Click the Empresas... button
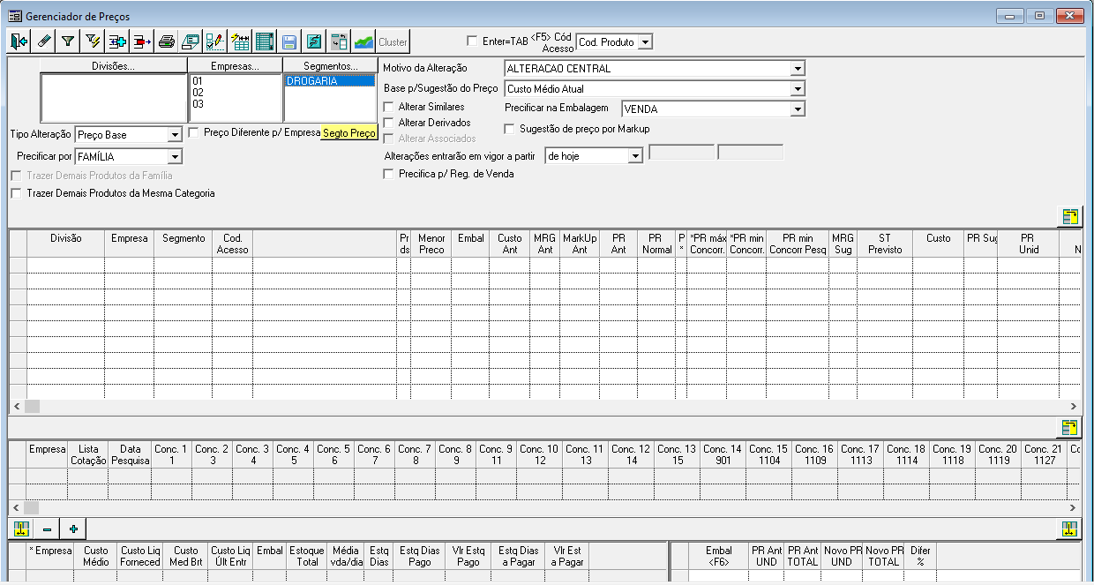 click(x=236, y=66)
